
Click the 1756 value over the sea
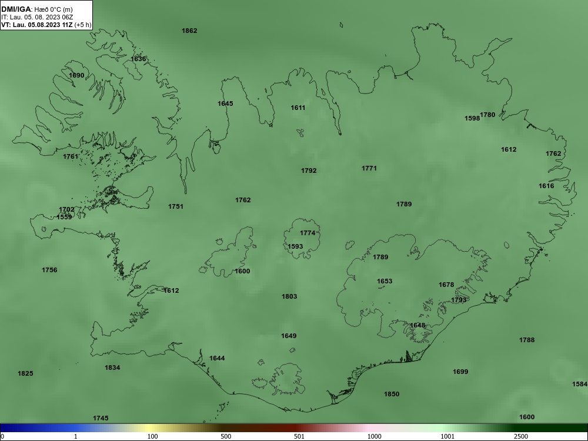[49, 270]
